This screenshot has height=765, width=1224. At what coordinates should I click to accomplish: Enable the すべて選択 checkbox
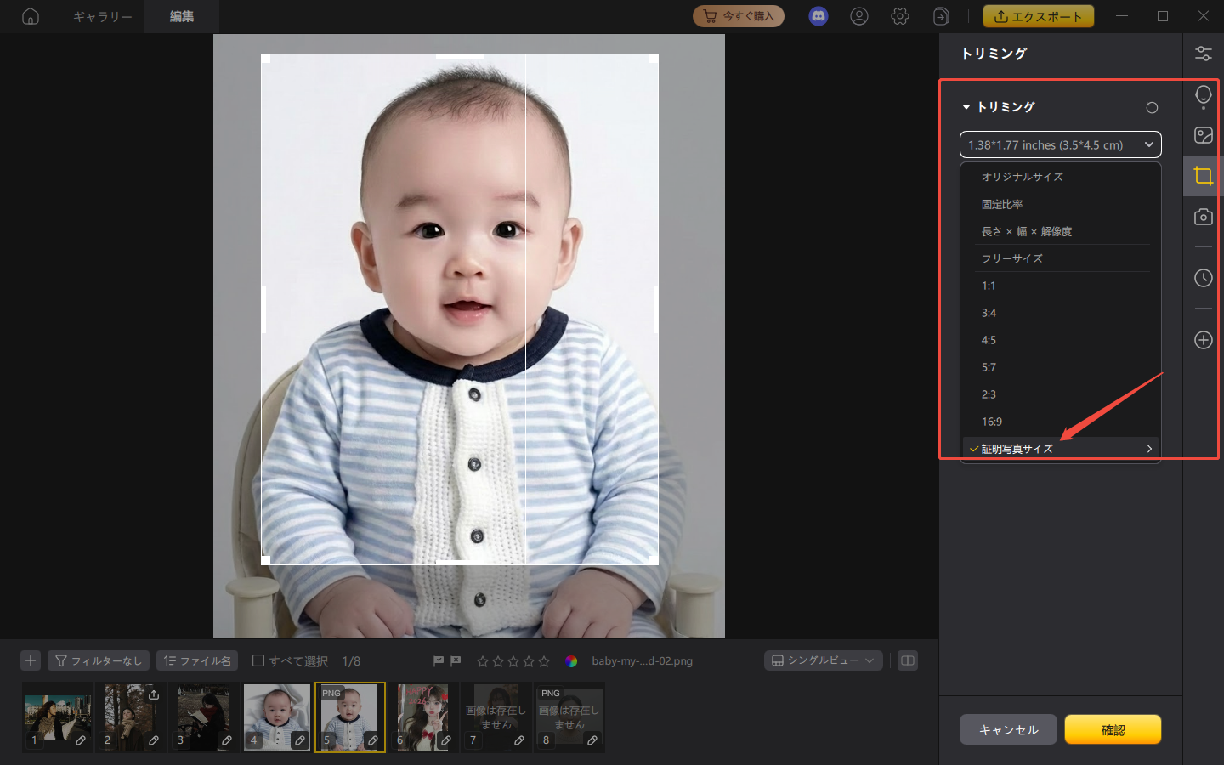[258, 660]
